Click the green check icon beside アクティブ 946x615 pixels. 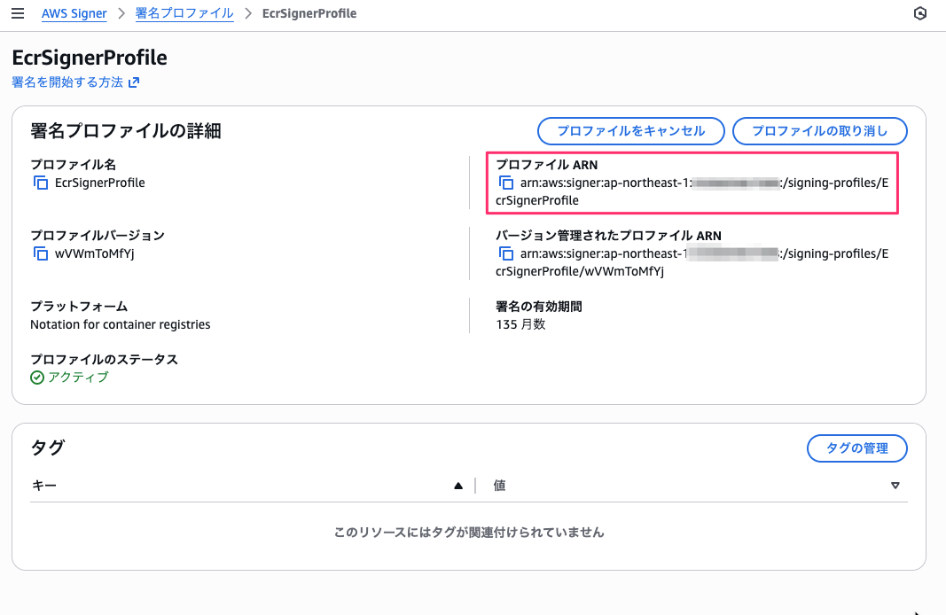37,377
